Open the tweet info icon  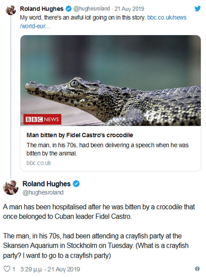click(197, 269)
